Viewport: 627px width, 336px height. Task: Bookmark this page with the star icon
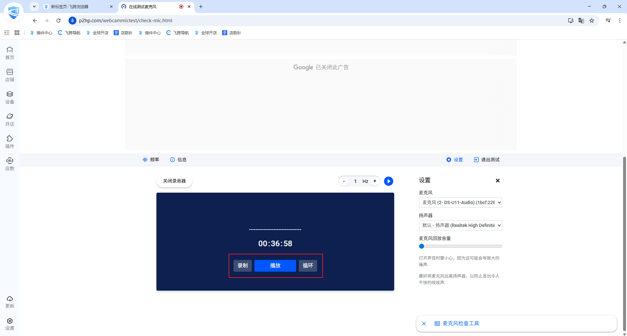click(592, 21)
